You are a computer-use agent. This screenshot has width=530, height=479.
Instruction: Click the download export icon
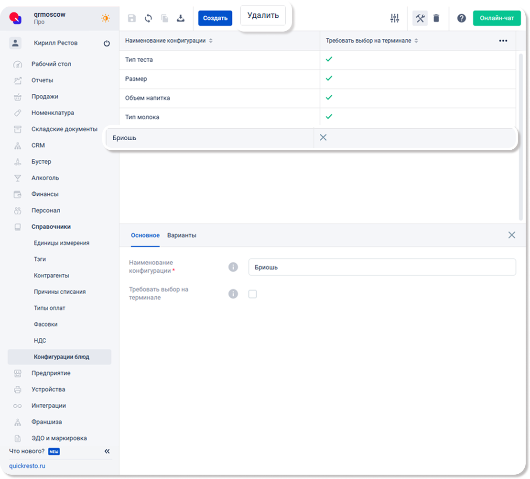pos(181,18)
